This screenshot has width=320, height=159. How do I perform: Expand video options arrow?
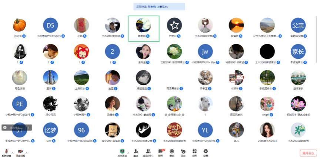(26, 153)
